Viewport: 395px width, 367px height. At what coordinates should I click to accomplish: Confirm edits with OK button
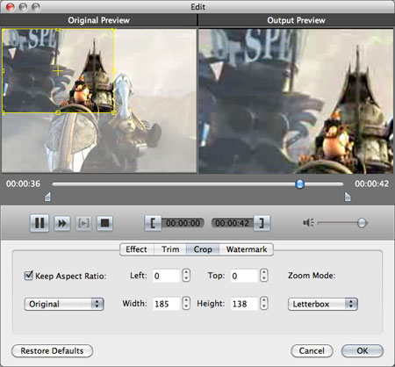[x=363, y=350]
